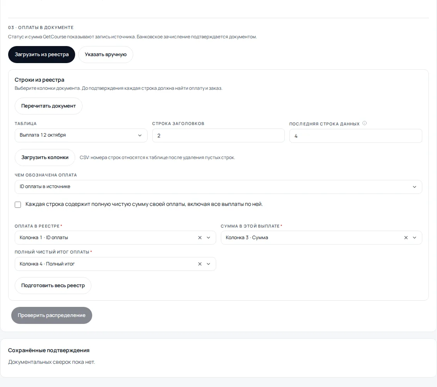Open the Сумма в этой выплате dropdown chevron
Screen dimensions: 437x387
tap(415, 238)
